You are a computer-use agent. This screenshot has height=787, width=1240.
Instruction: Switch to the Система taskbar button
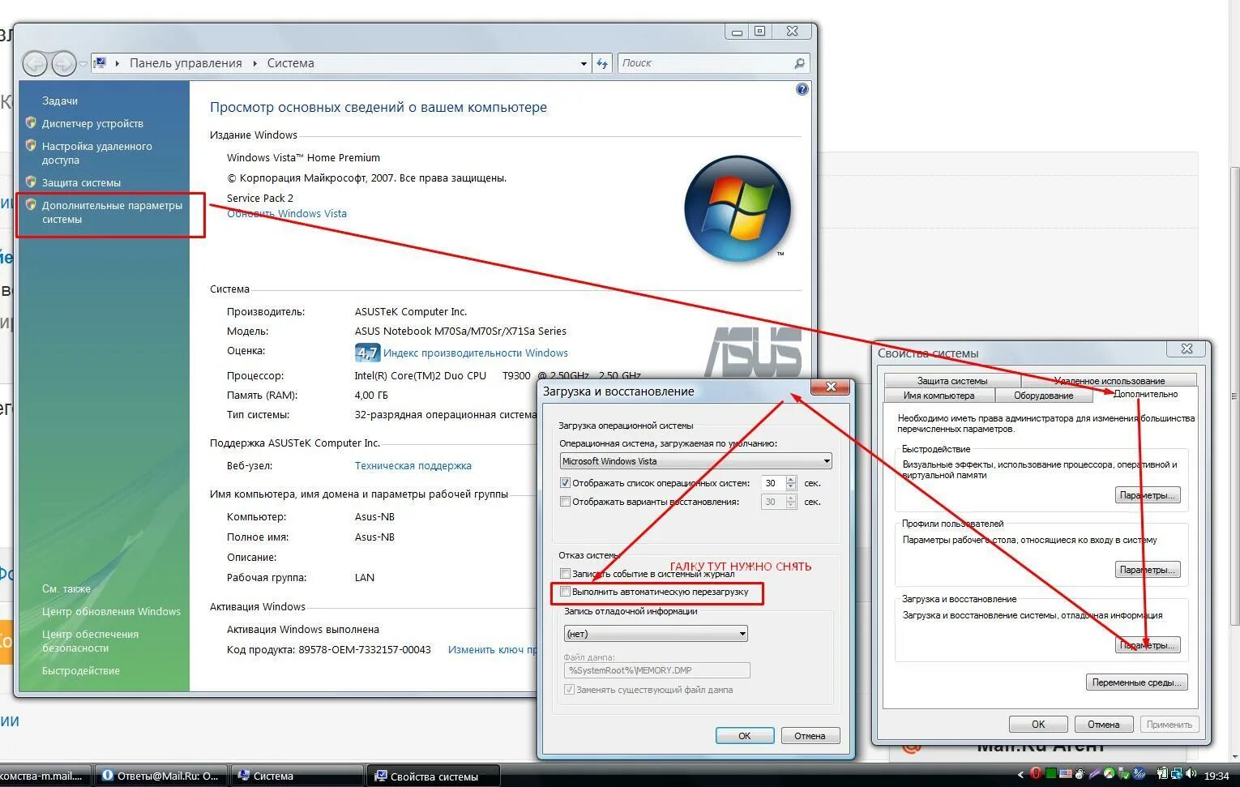(296, 776)
